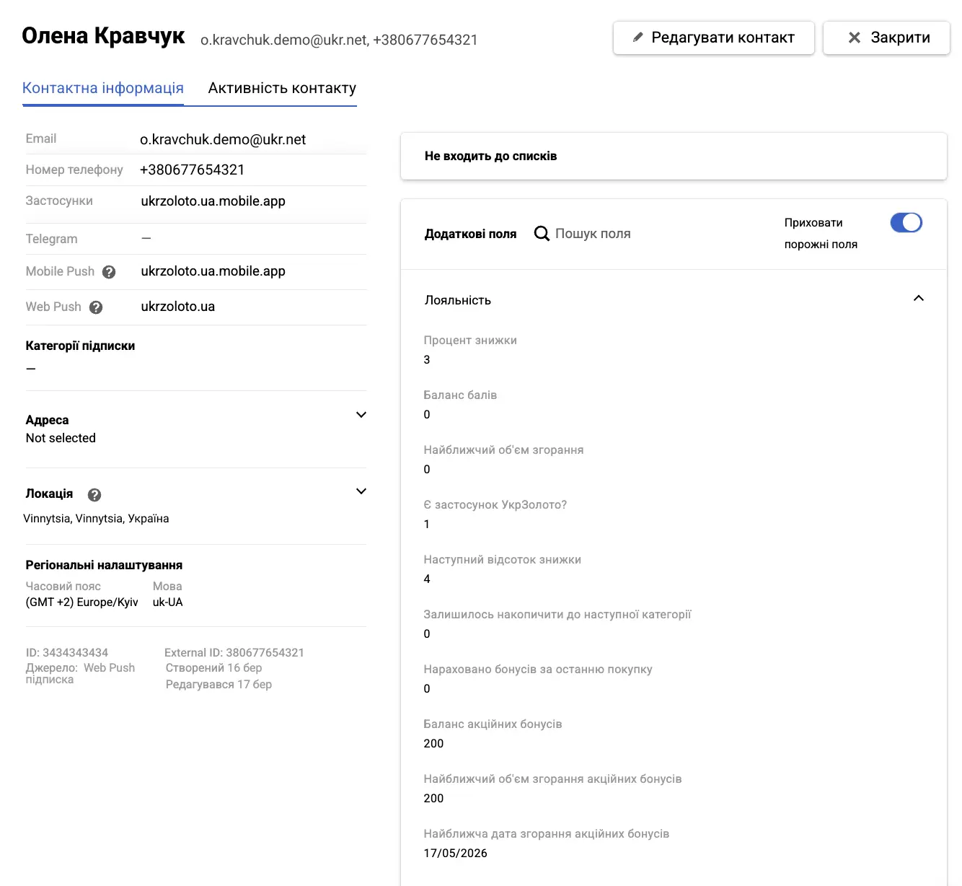The height and width of the screenshot is (886, 962).
Task: Click the Джерело: Web Push підписка text
Action: [80, 673]
